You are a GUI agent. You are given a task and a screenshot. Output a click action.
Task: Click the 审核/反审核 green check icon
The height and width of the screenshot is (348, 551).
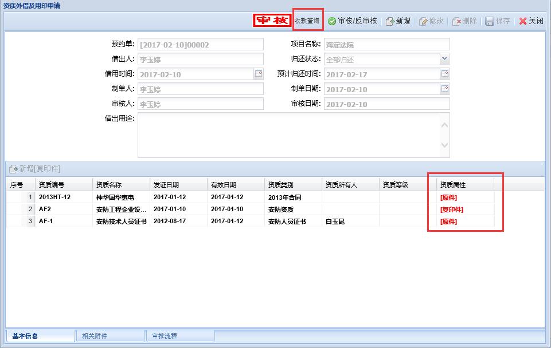coord(332,21)
